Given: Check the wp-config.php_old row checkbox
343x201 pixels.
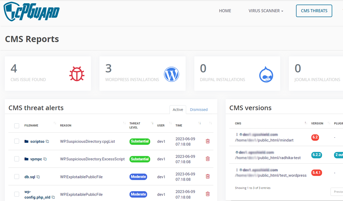Looking at the screenshot, I should (17, 194).
